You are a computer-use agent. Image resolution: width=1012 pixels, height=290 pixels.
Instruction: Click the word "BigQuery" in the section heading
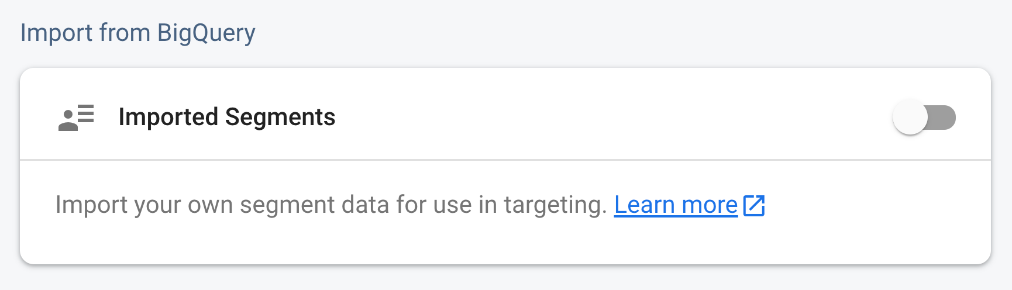[x=206, y=33]
